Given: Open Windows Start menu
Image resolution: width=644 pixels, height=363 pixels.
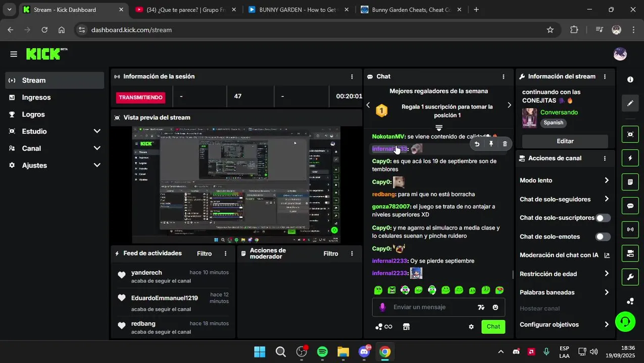Looking at the screenshot, I should click(x=260, y=352).
